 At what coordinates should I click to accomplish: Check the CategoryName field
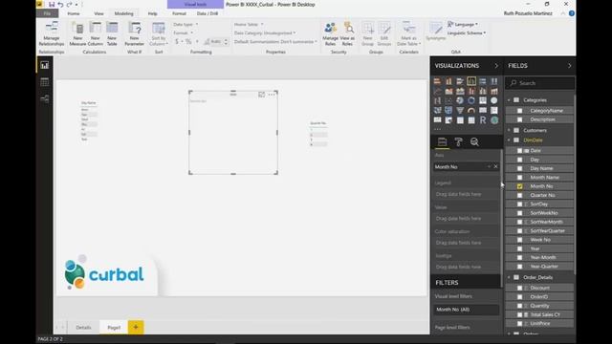pos(519,111)
